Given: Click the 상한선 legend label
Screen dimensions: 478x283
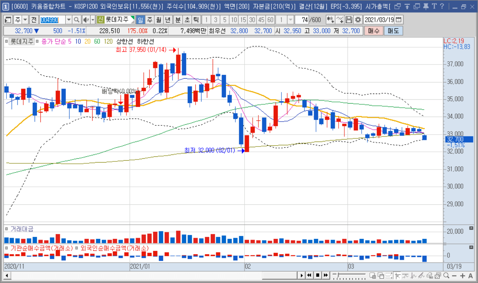Looking at the screenshot, I should [x=124, y=41].
